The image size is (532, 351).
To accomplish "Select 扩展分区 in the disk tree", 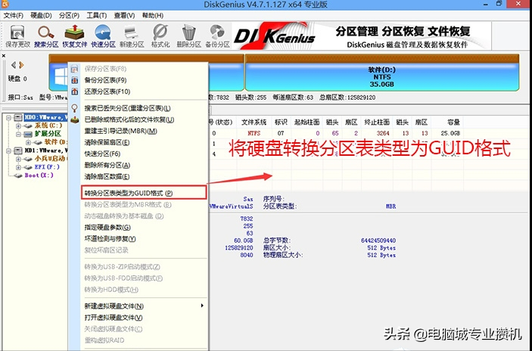I will (48, 134).
